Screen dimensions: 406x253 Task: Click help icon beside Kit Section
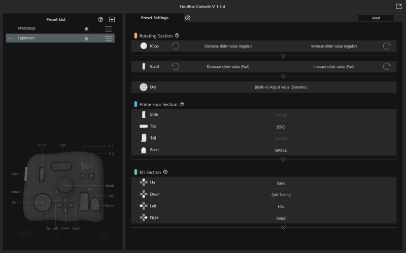tap(165, 172)
